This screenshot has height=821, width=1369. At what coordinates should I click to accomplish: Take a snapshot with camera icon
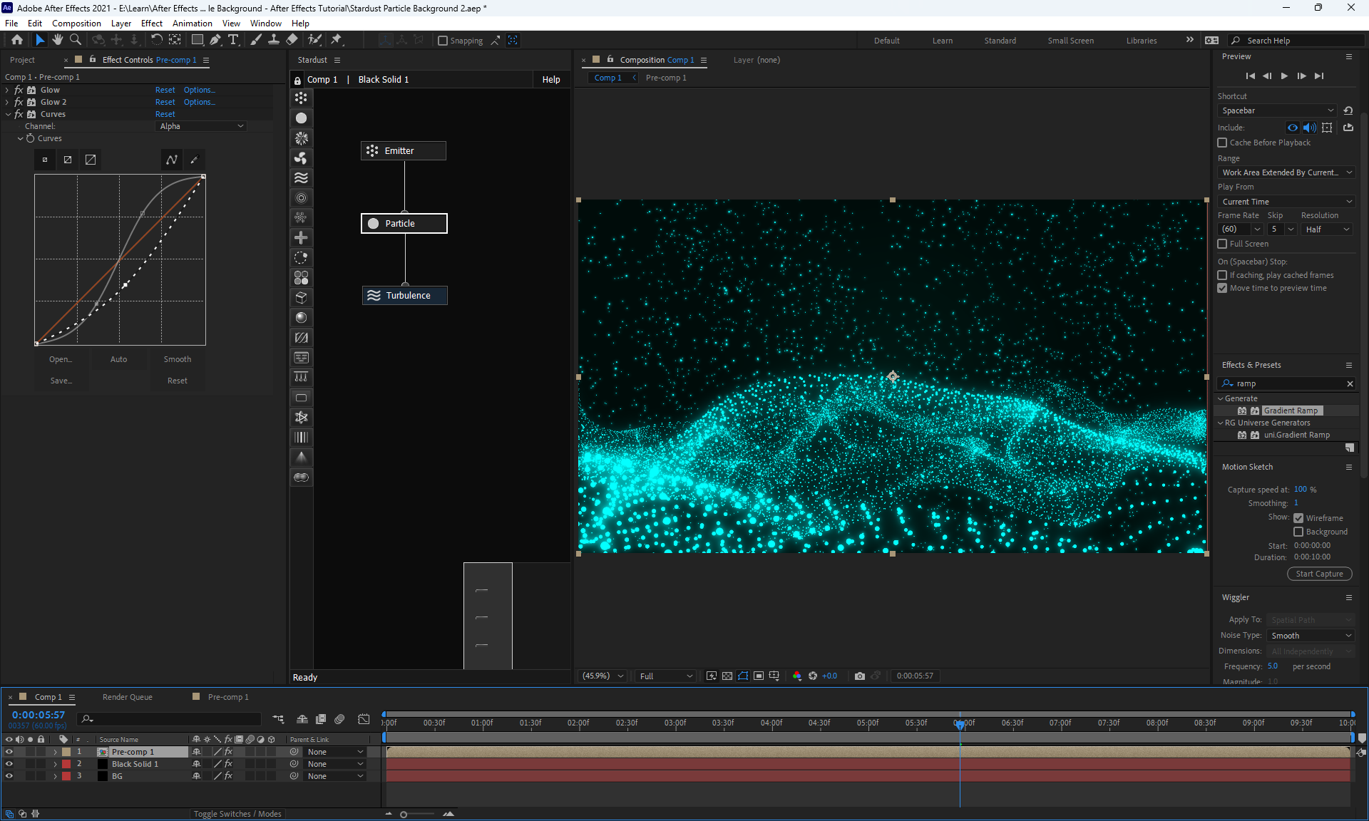click(859, 676)
